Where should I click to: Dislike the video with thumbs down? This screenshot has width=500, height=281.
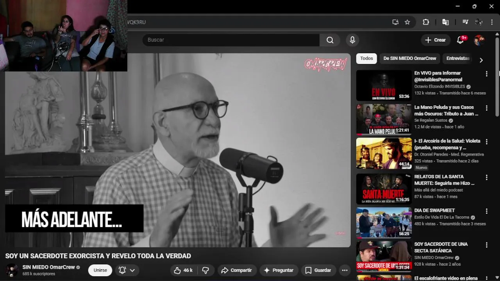[x=205, y=270]
